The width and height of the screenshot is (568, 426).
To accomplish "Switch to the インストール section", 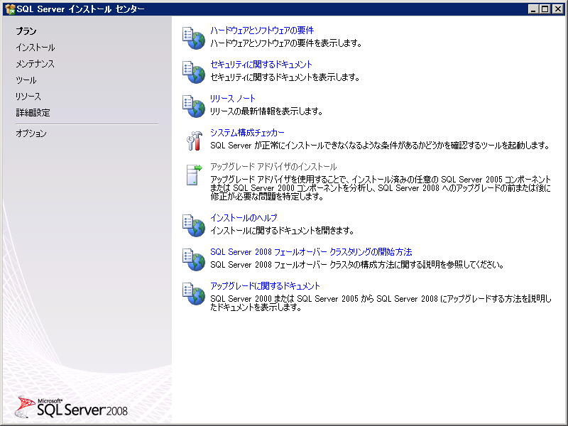I will pos(37,48).
